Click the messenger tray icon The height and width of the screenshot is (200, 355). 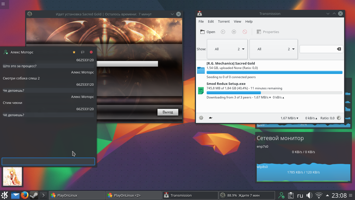click(281, 195)
